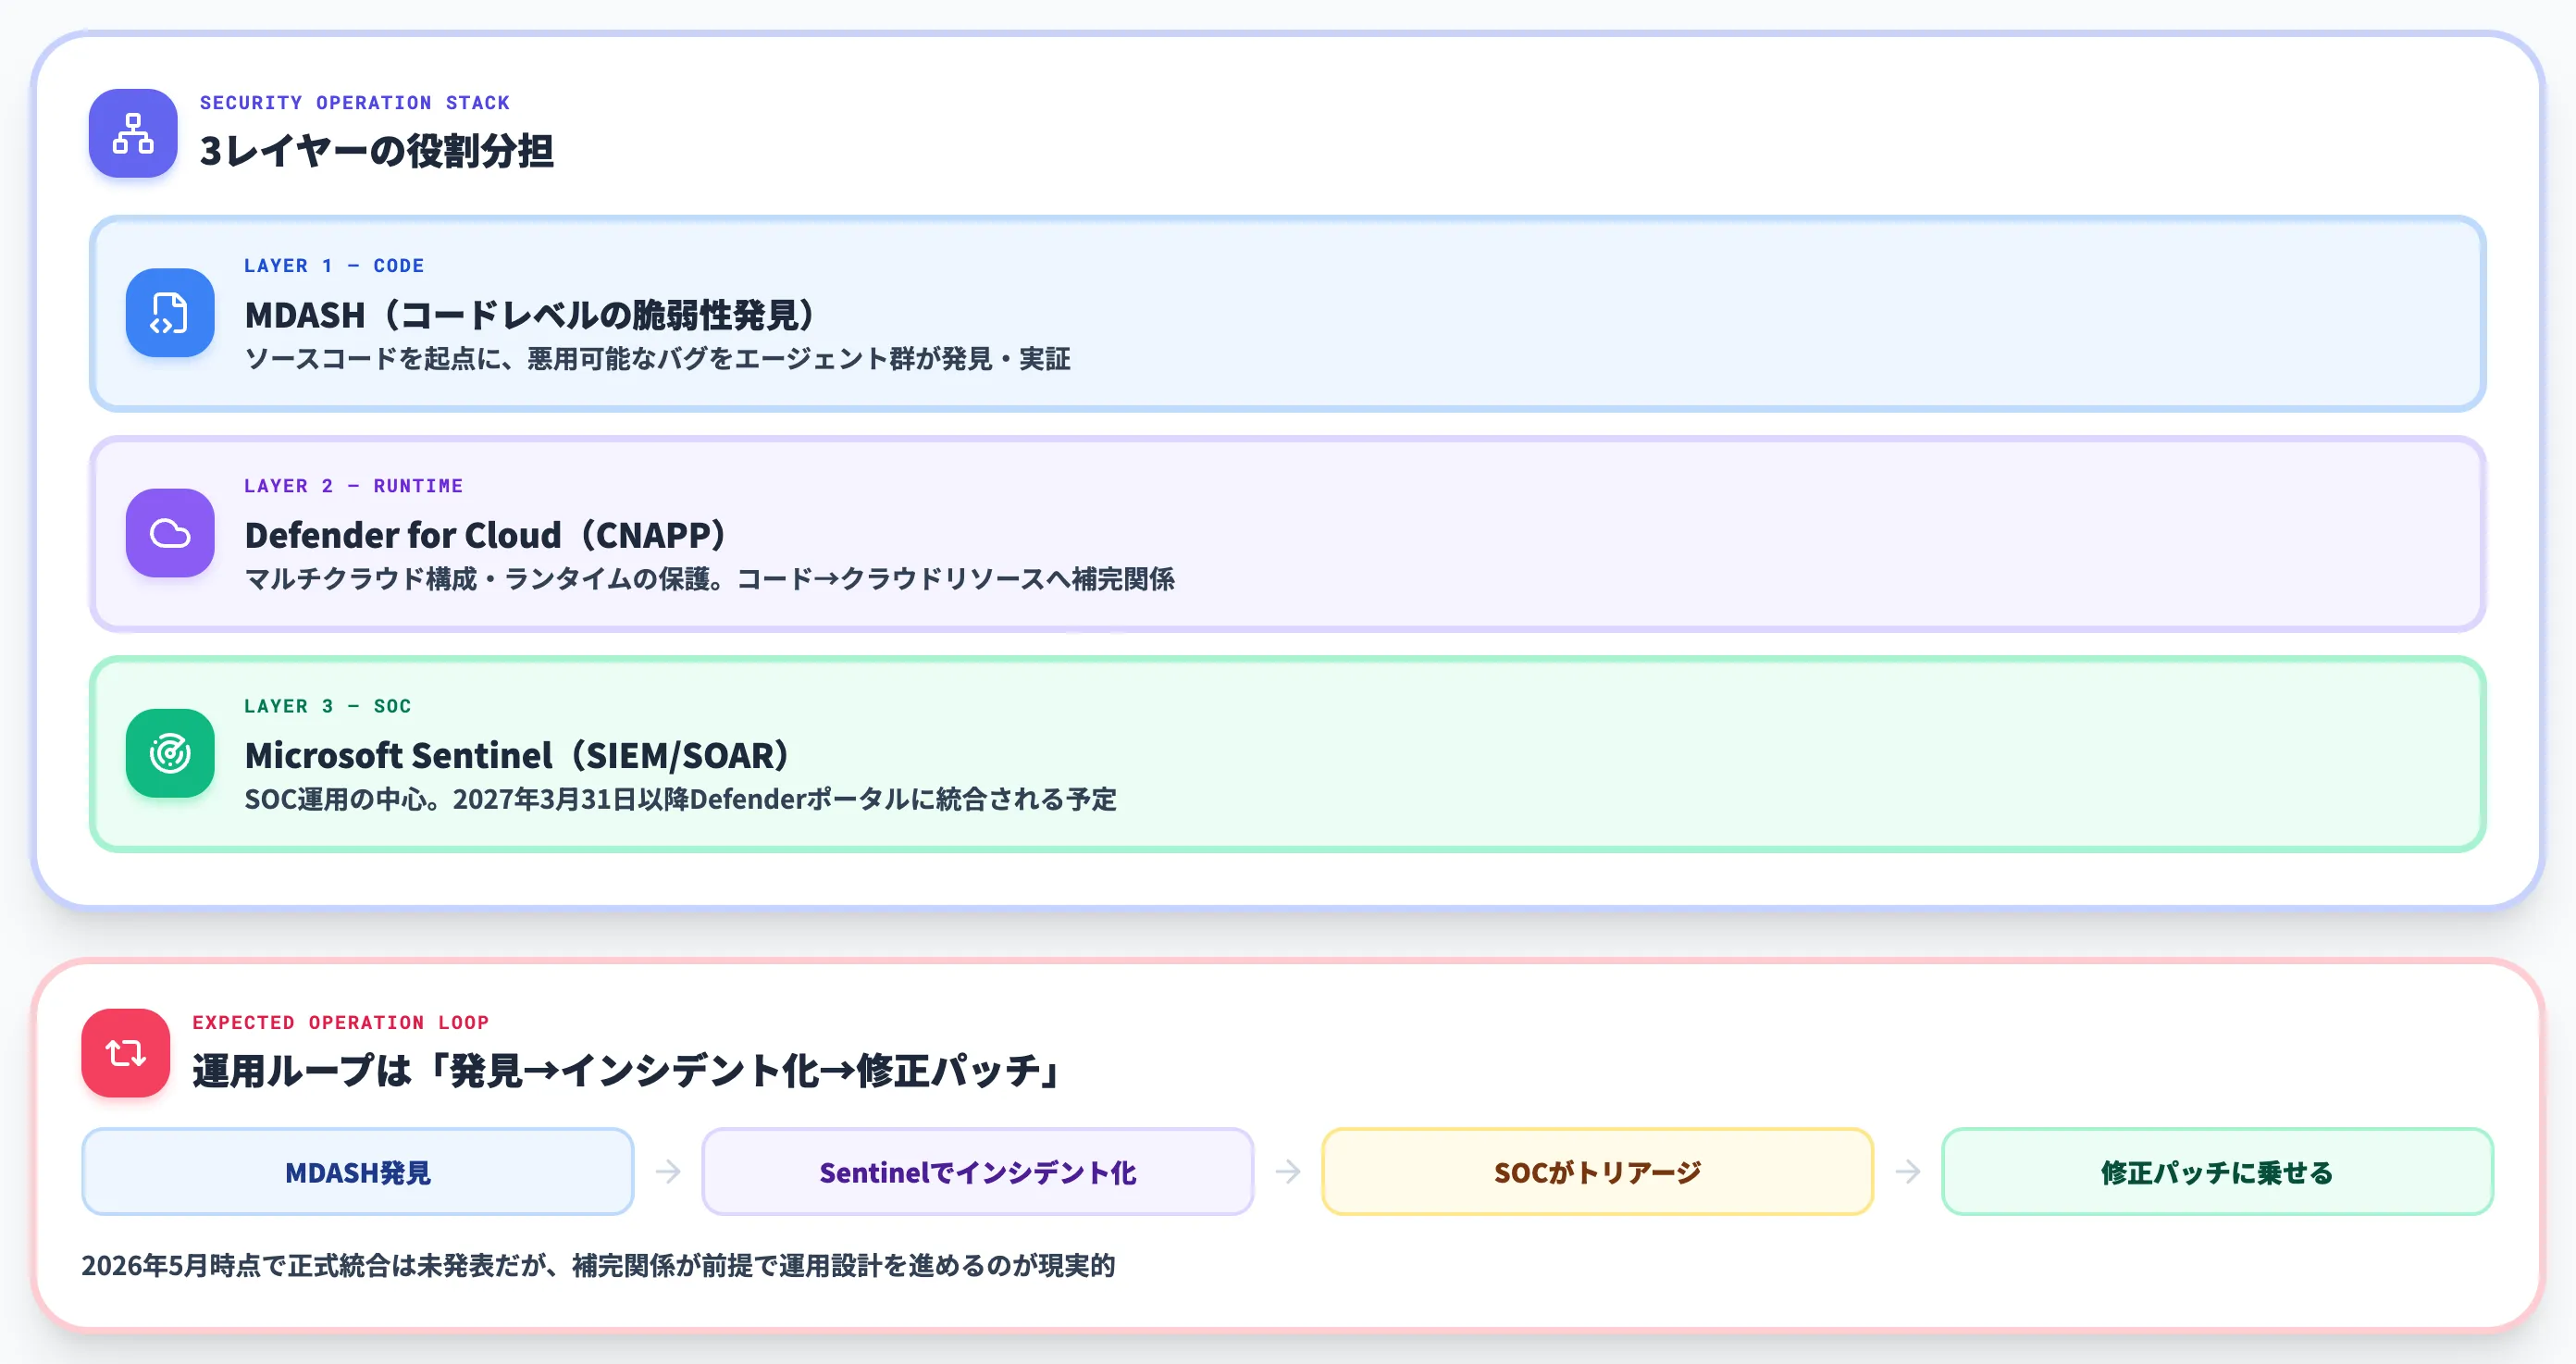The height and width of the screenshot is (1364, 2576).
Task: Click the red loop arrows icon
Action: (126, 1053)
